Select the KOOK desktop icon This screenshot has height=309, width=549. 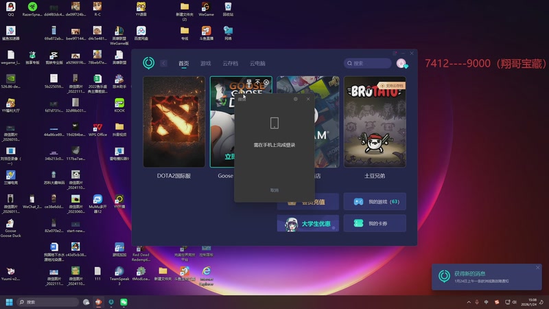(119, 105)
